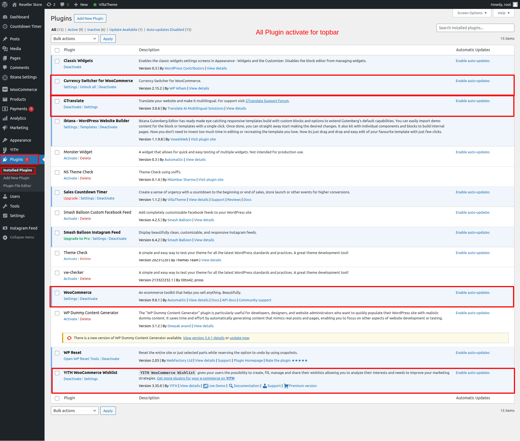
Task: Click the Tools wrench icon in sidebar
Action: [5, 206]
